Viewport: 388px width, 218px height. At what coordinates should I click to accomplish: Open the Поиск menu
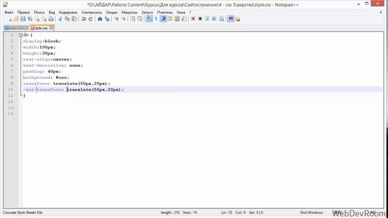click(39, 12)
